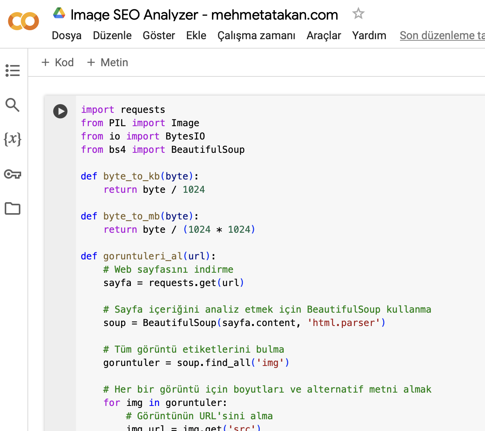Open the notebook search panel
485x431 pixels.
click(13, 105)
